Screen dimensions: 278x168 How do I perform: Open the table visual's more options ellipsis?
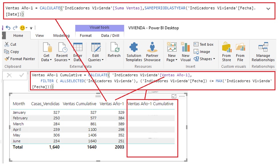(182, 96)
